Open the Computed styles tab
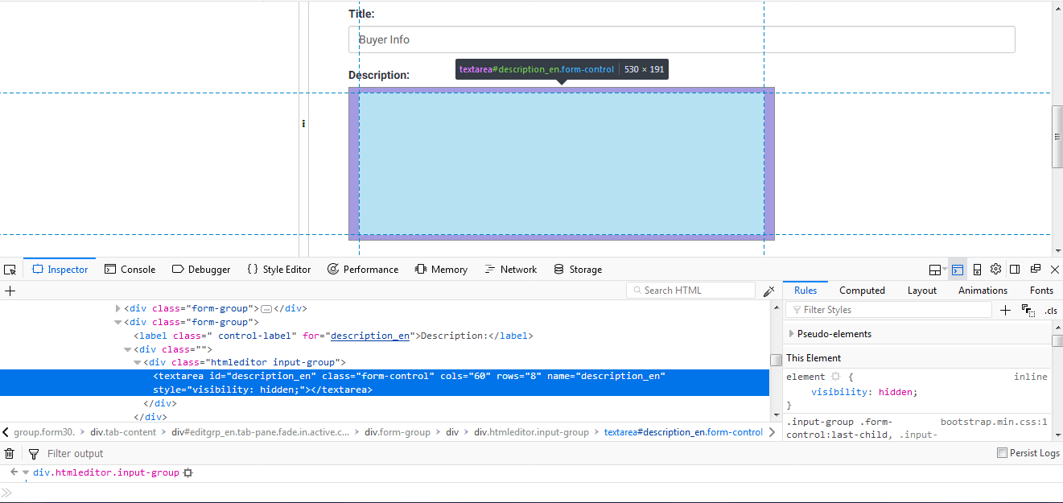This screenshot has width=1063, height=503. pyautogui.click(x=862, y=291)
